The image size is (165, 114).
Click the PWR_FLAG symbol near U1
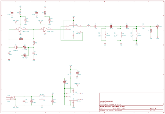[16, 22]
